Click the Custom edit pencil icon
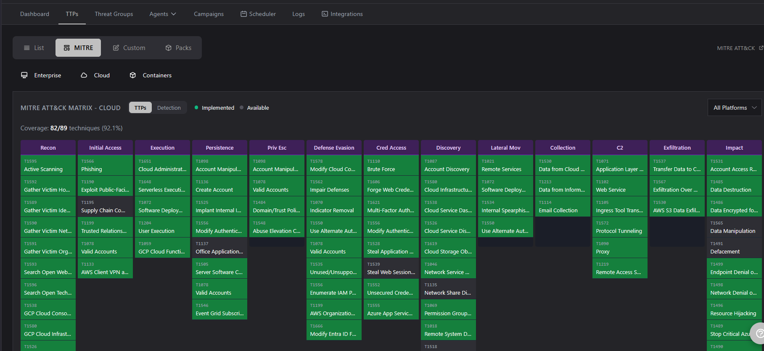 click(116, 48)
